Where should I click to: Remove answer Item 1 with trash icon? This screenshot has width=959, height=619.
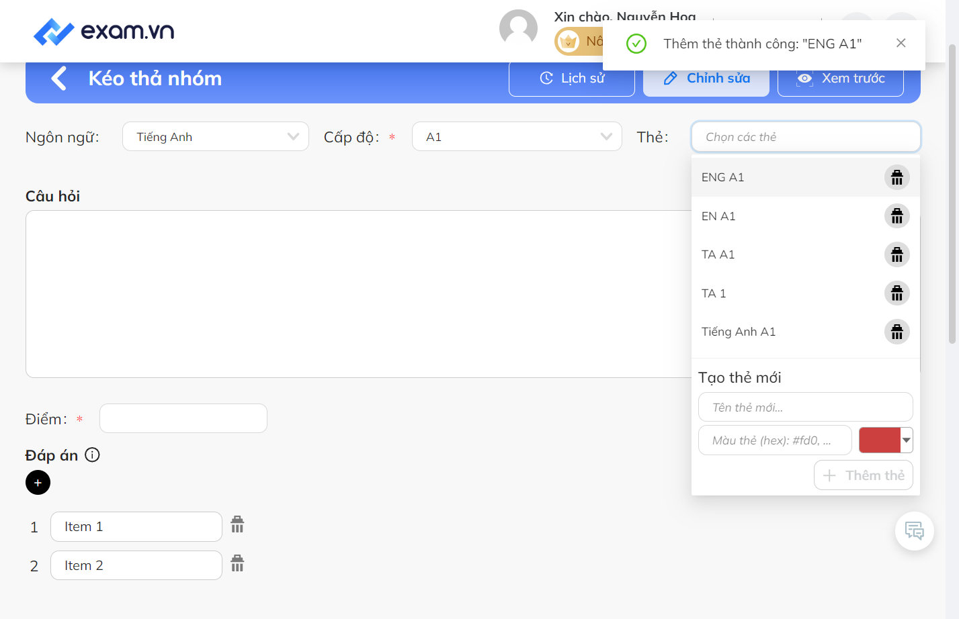(237, 524)
